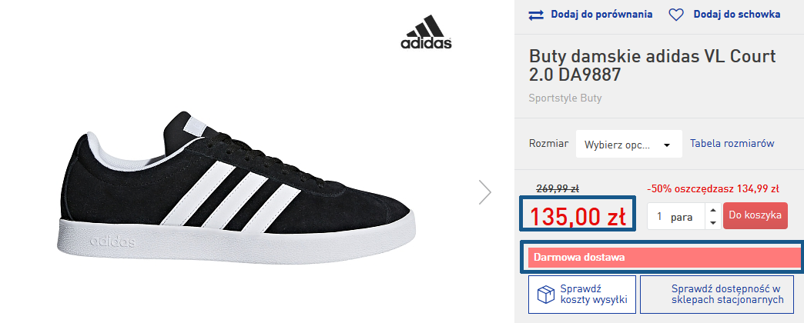Click the quantity input showing 1 para
The height and width of the screenshot is (323, 804).
point(677,217)
